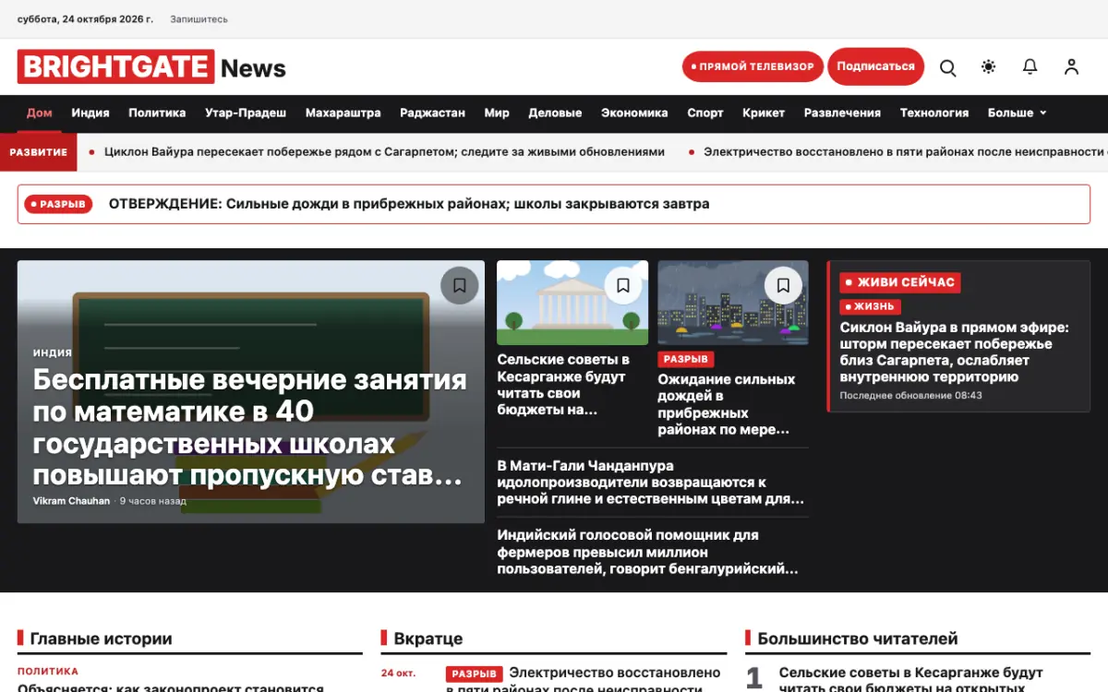The width and height of the screenshot is (1108, 692).
Task: Click the Подписаться button
Action: [x=875, y=66]
